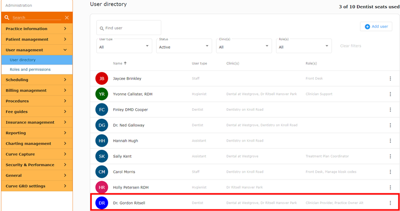Select User directory in the sidebar
This screenshot has height=211, width=400.
(37, 60)
